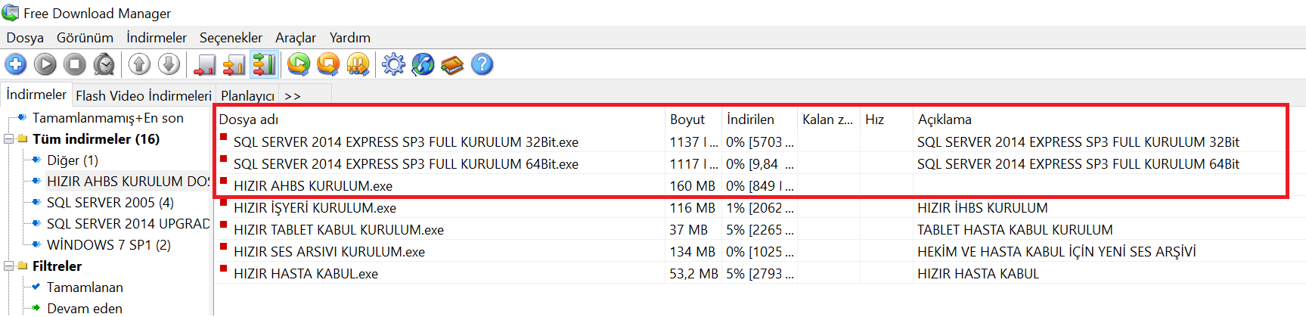This screenshot has height=317, width=1306.
Task: Click description HEKİM VE HASTA KABUL İÇİN YENİ SES ARŞİVİ
Action: pos(1056,252)
